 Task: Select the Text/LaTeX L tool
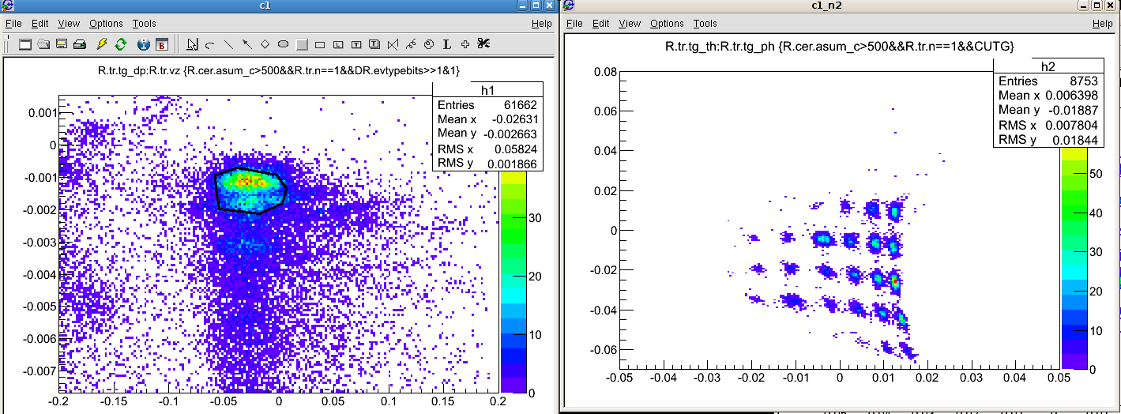click(447, 44)
